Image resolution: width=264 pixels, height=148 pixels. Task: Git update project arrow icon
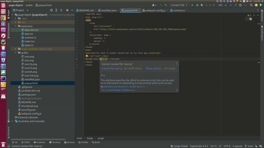226,5
